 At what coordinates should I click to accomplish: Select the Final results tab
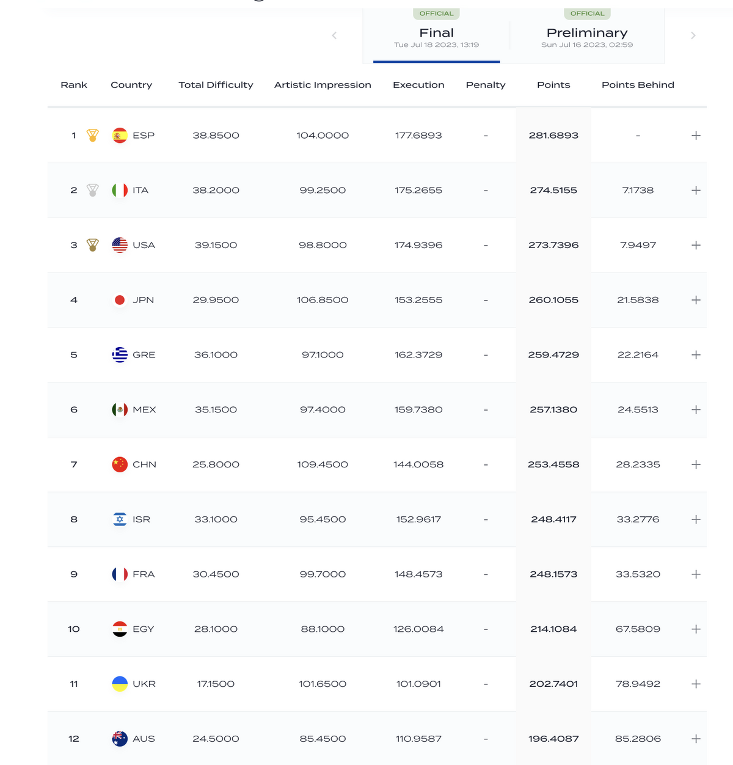(436, 37)
